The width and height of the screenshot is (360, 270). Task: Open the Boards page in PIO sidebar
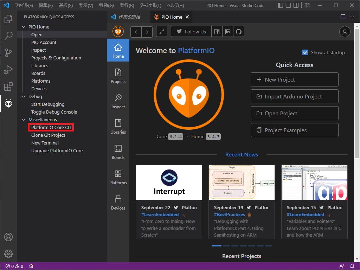tap(118, 152)
